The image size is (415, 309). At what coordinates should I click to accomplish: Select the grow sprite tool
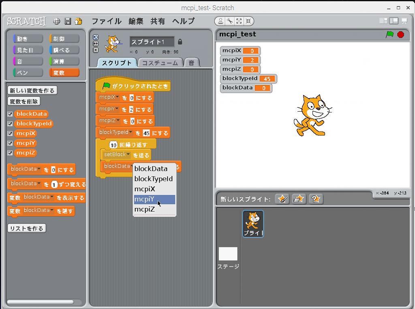pyautogui.click(x=239, y=21)
